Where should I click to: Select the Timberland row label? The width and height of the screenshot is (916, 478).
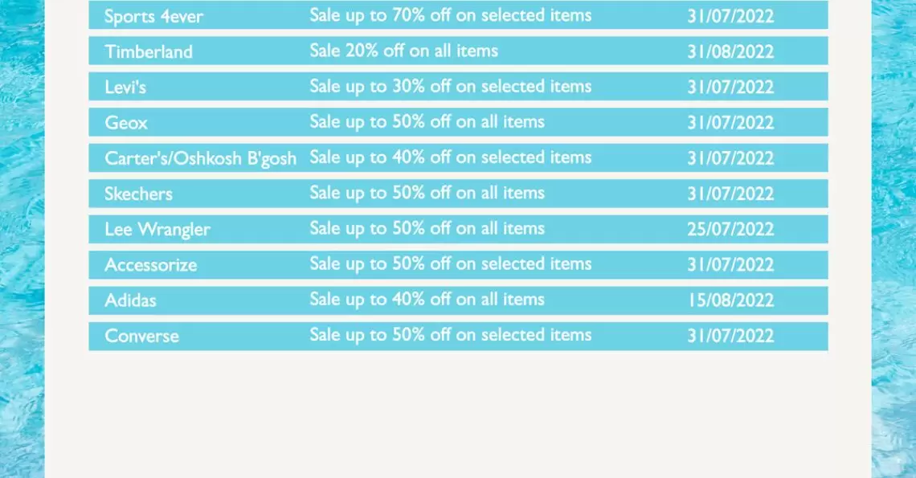(149, 51)
